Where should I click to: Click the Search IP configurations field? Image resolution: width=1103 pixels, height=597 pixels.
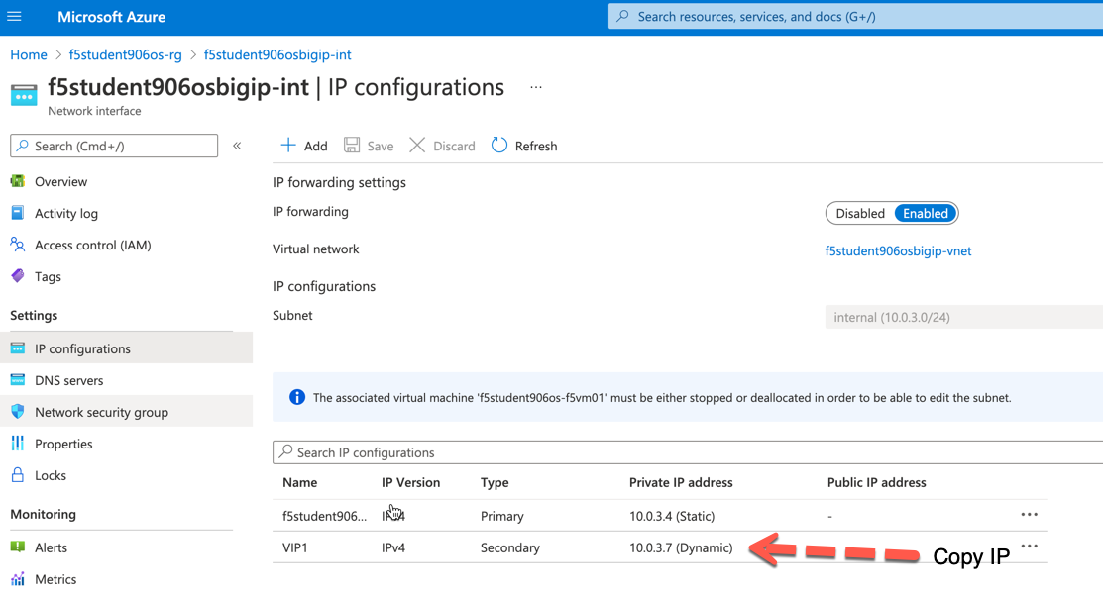[x=687, y=452]
